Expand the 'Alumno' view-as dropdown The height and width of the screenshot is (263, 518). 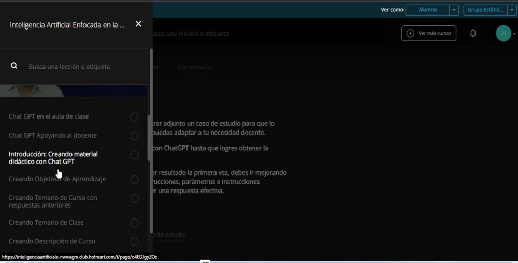coord(454,10)
